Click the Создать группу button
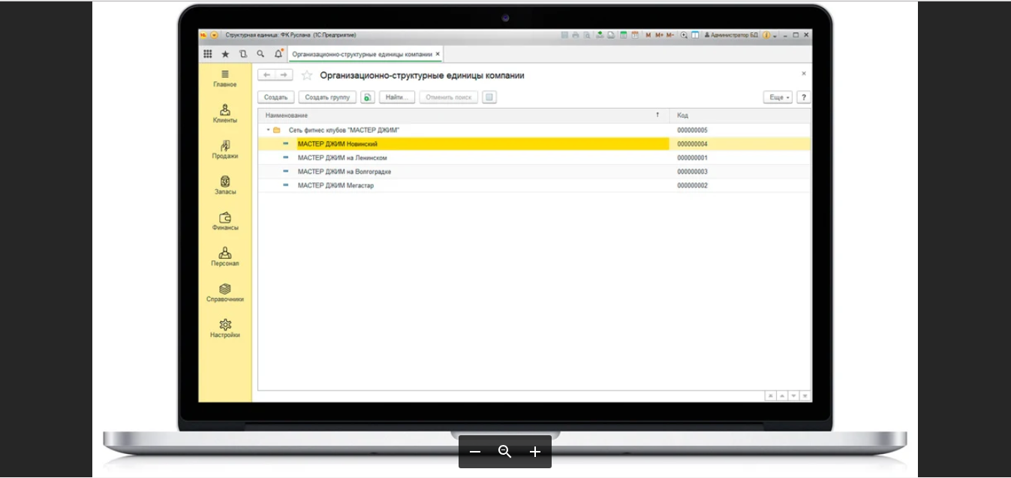The image size is (1011, 478). coord(327,98)
